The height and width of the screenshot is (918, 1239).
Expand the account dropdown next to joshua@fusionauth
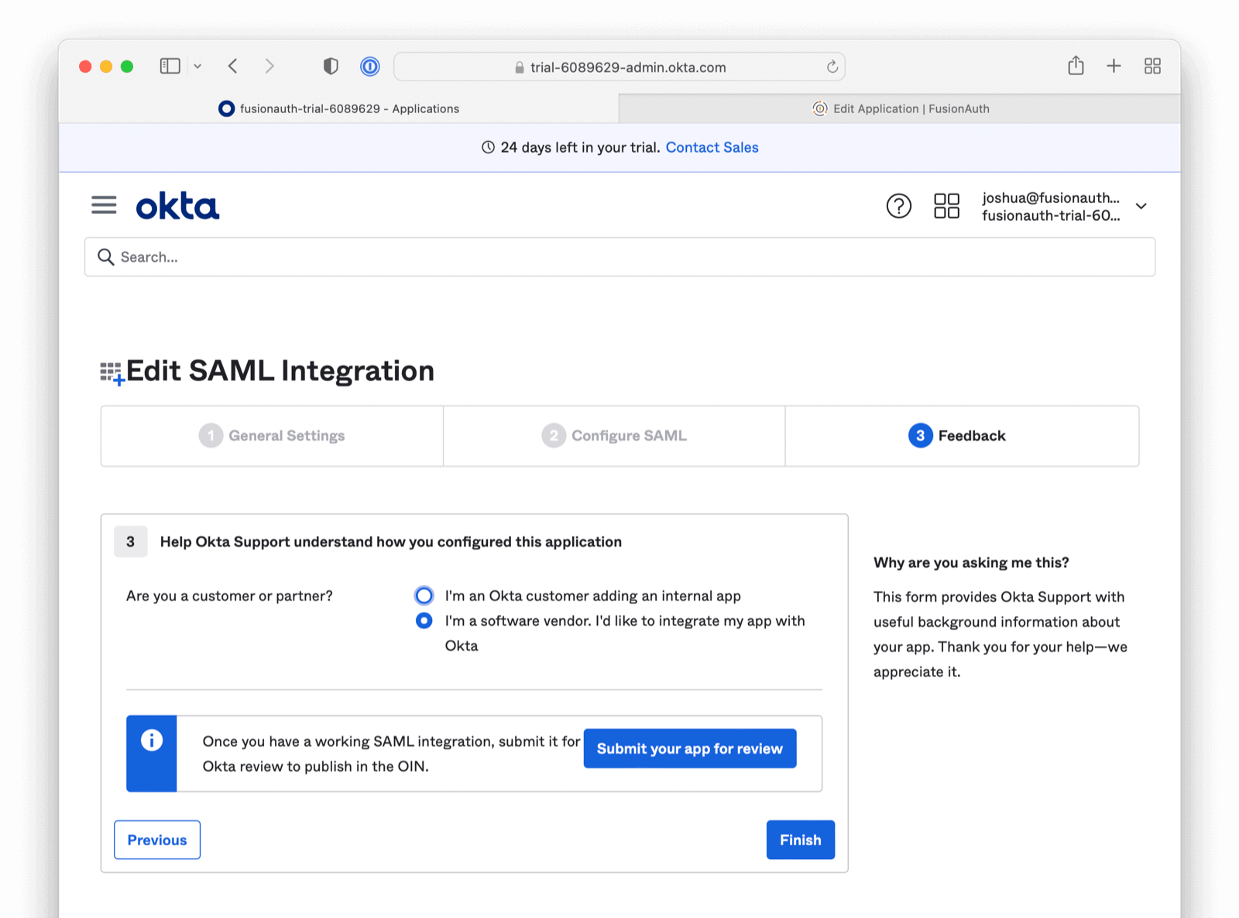pyautogui.click(x=1141, y=206)
